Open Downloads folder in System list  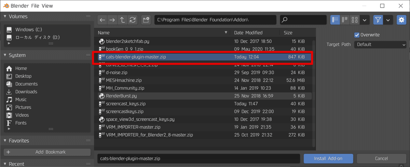pyautogui.click(x=47, y=92)
